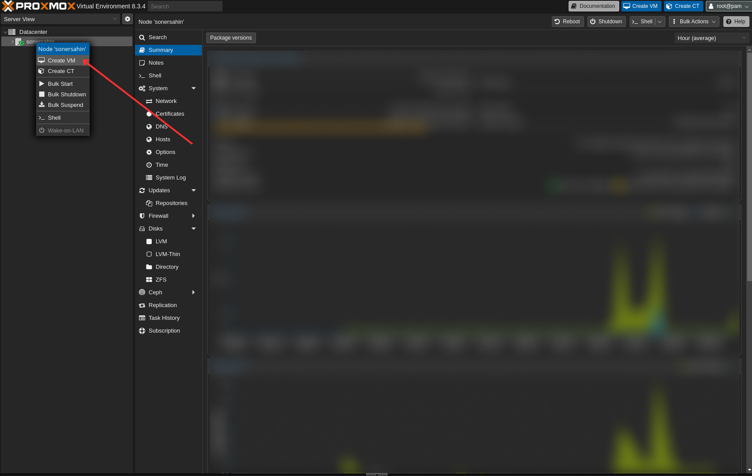The image size is (752, 476).
Task: Collapse the Datacenter tree node
Action: tap(5, 32)
